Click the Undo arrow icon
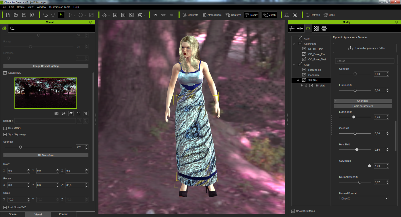This screenshot has width=401, height=217. coord(45,15)
